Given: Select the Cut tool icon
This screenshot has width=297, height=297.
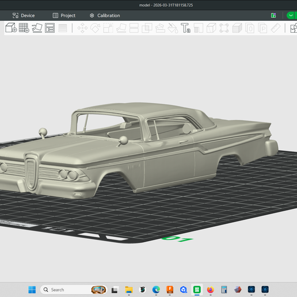Looking at the screenshot, I should 134,28.
